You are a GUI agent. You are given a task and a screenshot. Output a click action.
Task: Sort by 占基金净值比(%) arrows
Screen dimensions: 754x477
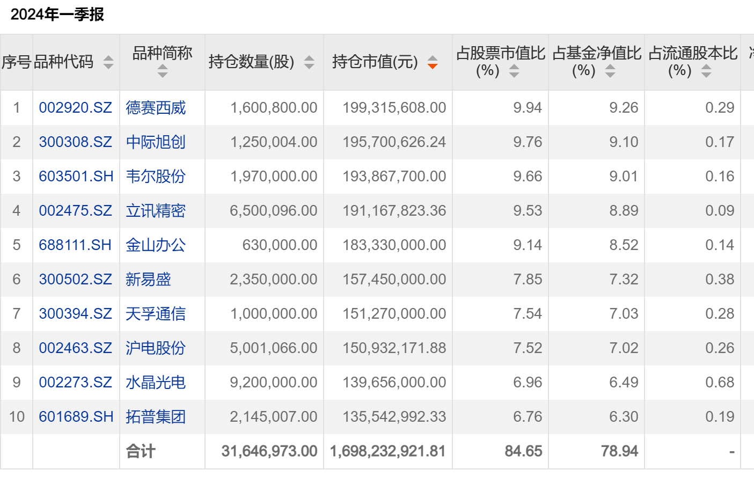(610, 71)
